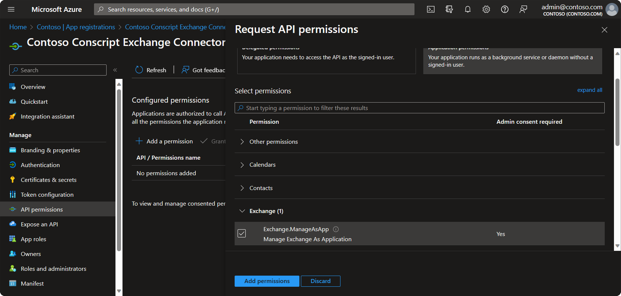Viewport: 621px width, 296px height.
Task: Click the Authentication icon in sidebar
Action: pos(13,165)
